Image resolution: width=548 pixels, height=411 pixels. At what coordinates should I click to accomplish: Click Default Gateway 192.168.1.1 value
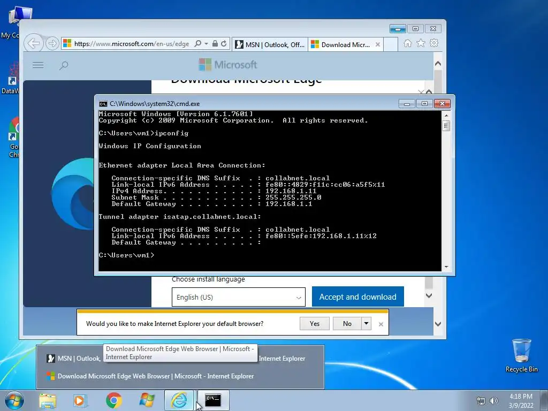288,204
